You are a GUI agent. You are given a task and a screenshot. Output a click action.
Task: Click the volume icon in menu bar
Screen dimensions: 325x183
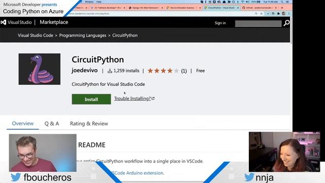(247, 2)
